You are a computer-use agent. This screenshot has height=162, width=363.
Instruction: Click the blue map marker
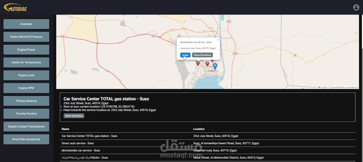pyautogui.click(x=215, y=67)
